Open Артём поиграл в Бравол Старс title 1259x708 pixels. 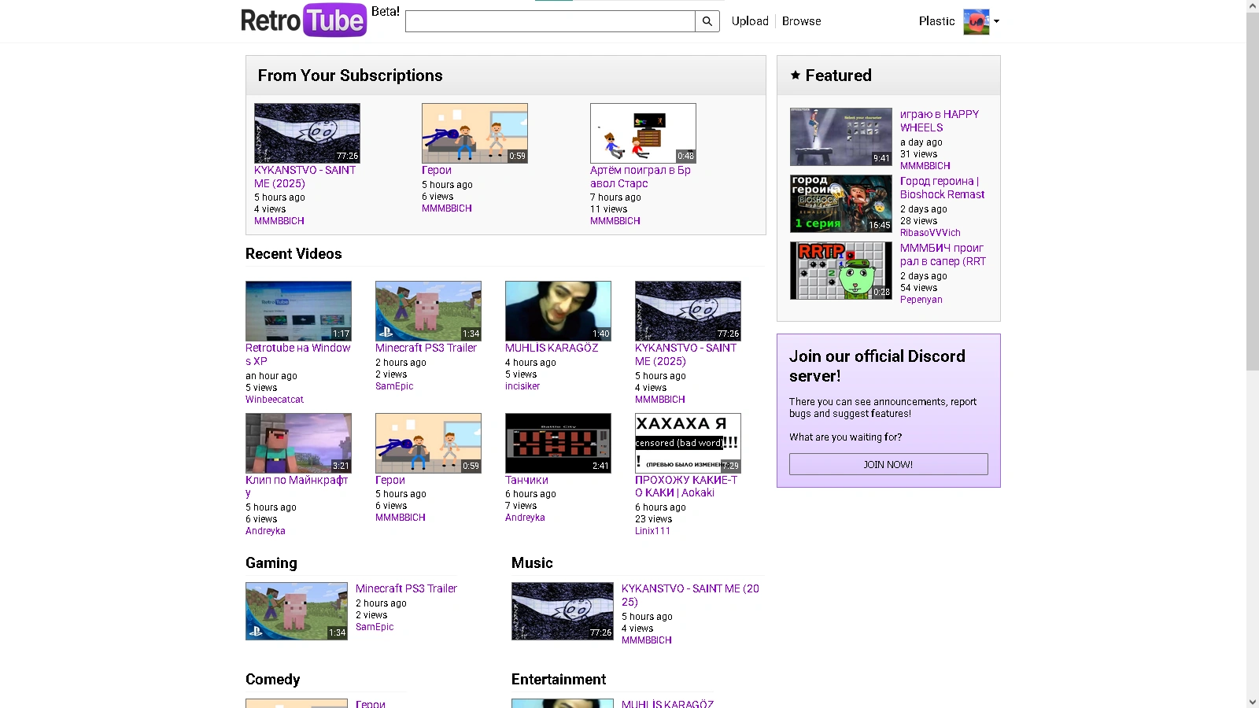tap(641, 176)
